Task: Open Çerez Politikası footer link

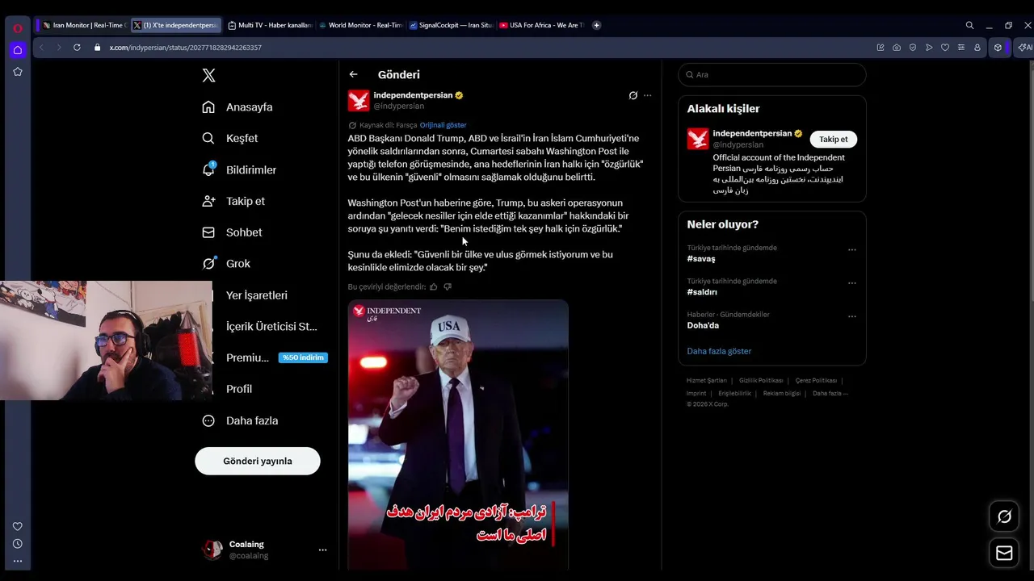Action: pyautogui.click(x=816, y=380)
